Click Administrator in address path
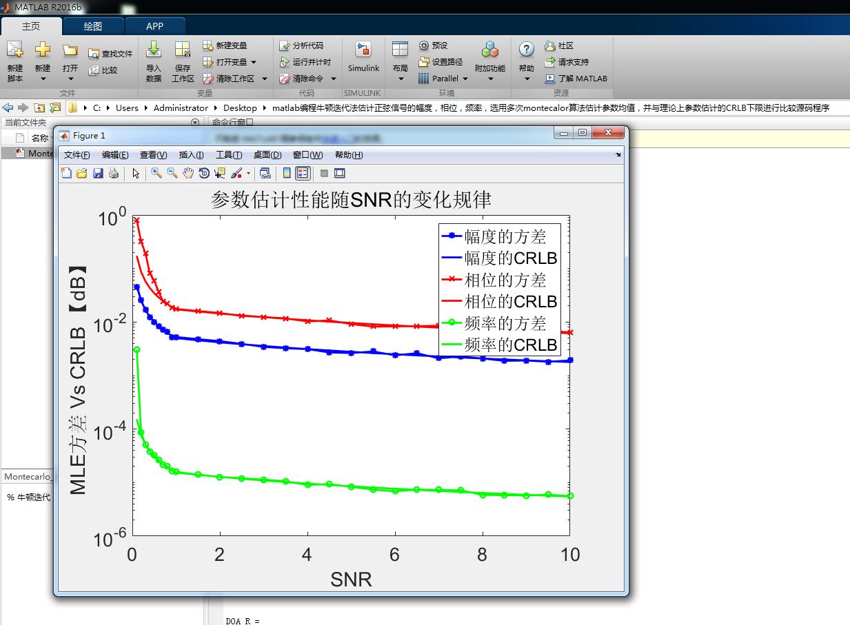 pyautogui.click(x=181, y=107)
